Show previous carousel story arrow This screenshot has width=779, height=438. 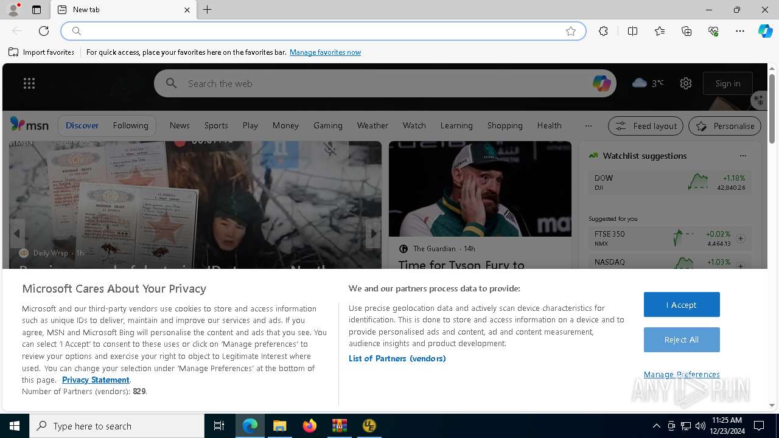(17, 234)
